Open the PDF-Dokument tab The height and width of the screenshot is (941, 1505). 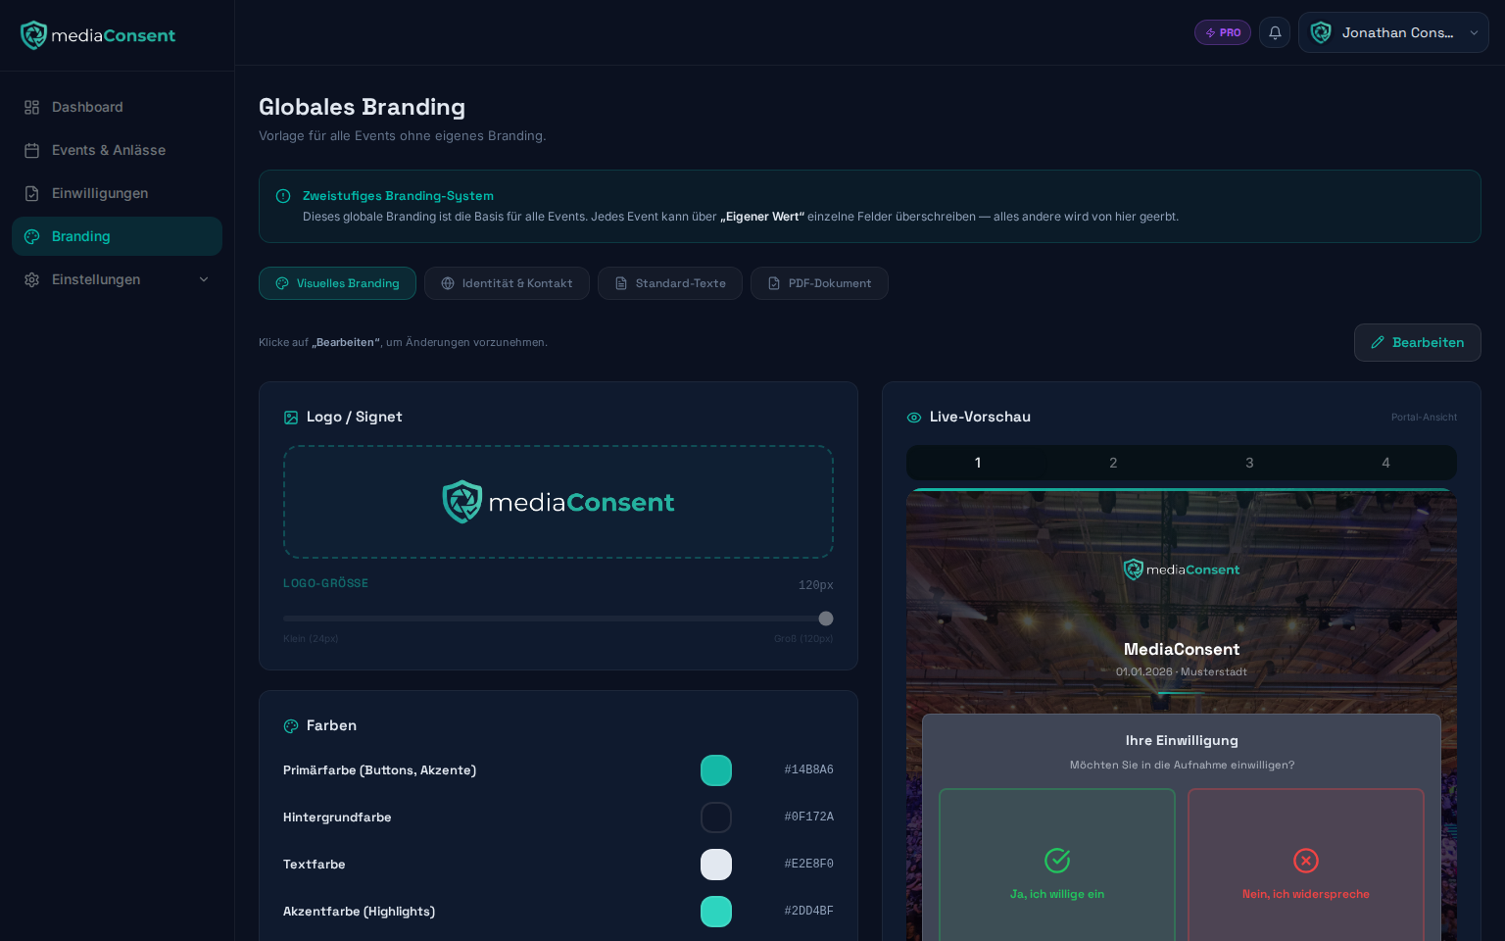pyautogui.click(x=819, y=283)
